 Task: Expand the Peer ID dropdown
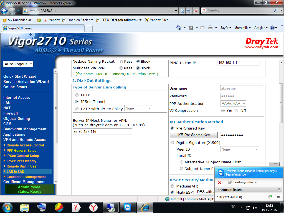pyautogui.click(x=240, y=149)
